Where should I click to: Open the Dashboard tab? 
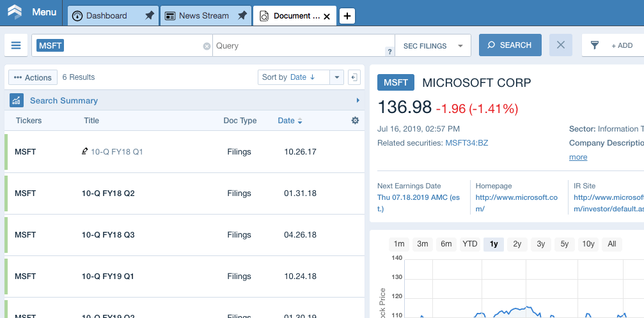click(x=106, y=16)
